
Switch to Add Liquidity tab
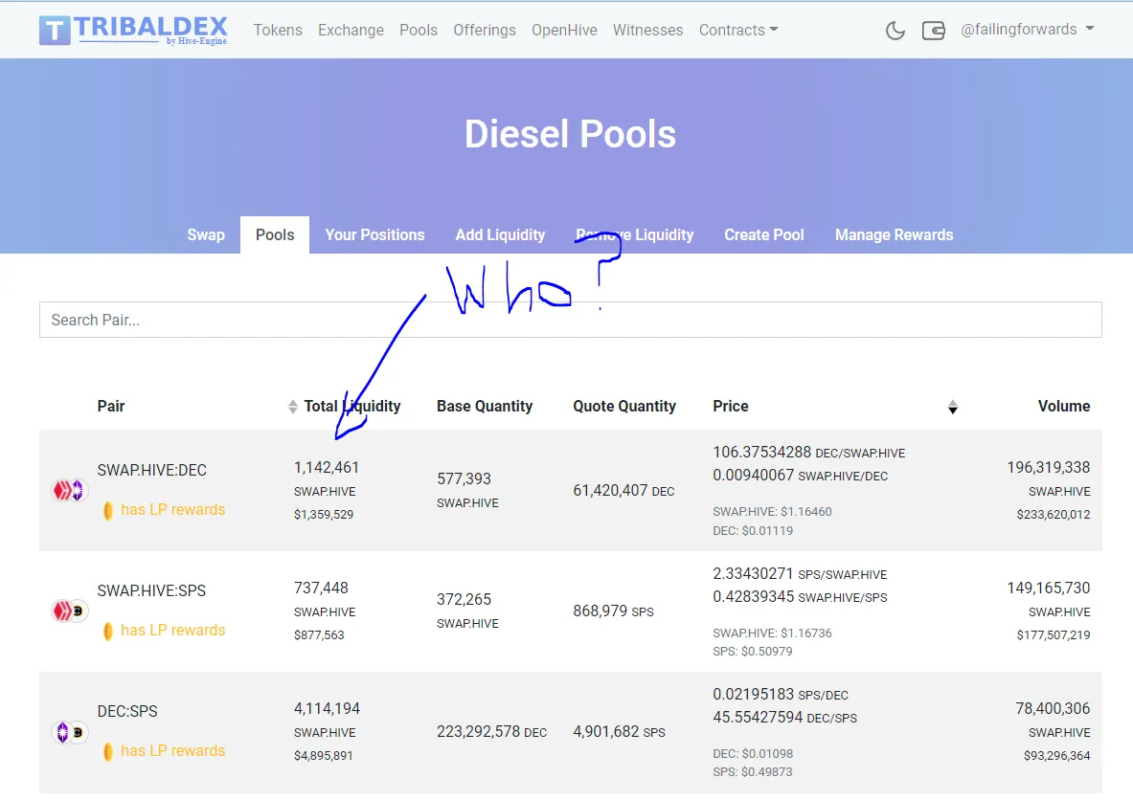click(500, 234)
